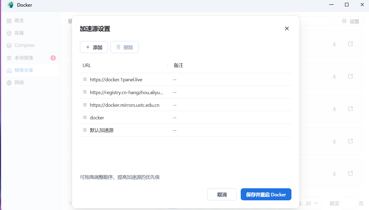Click the 设置 gear button
The height and width of the screenshot is (210, 369).
coord(350,21)
